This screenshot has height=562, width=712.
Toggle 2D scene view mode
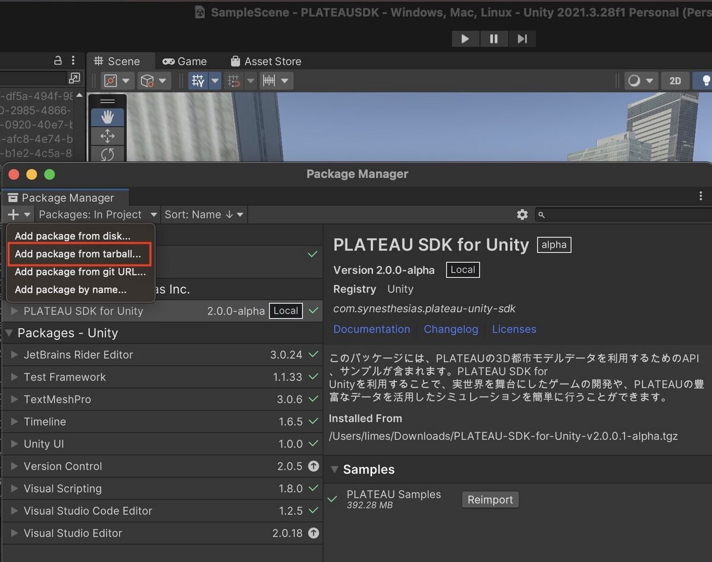tap(675, 81)
